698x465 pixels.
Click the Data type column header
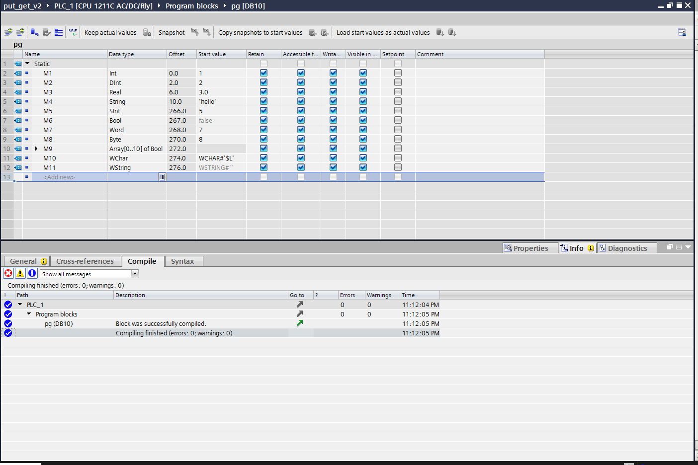coord(137,54)
